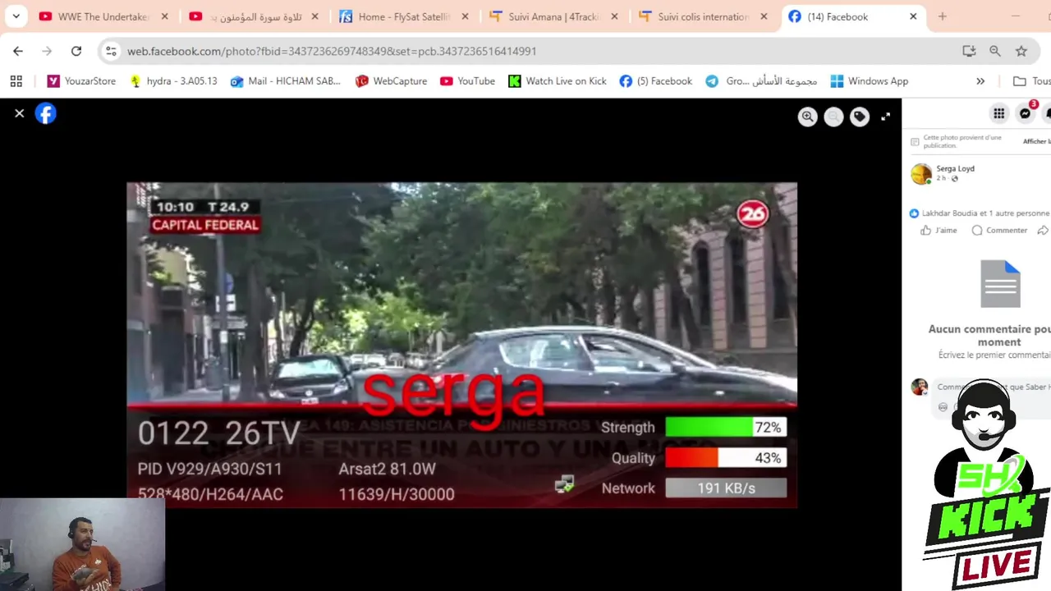Screen dimensions: 1051x591
Task: Bookmark this page with star icon
Action: (x=1021, y=51)
